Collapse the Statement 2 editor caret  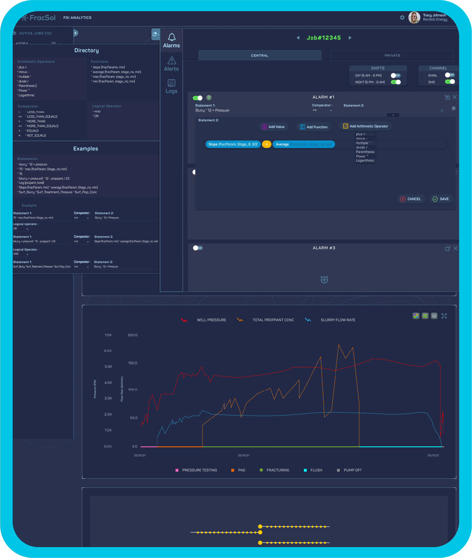(x=393, y=115)
